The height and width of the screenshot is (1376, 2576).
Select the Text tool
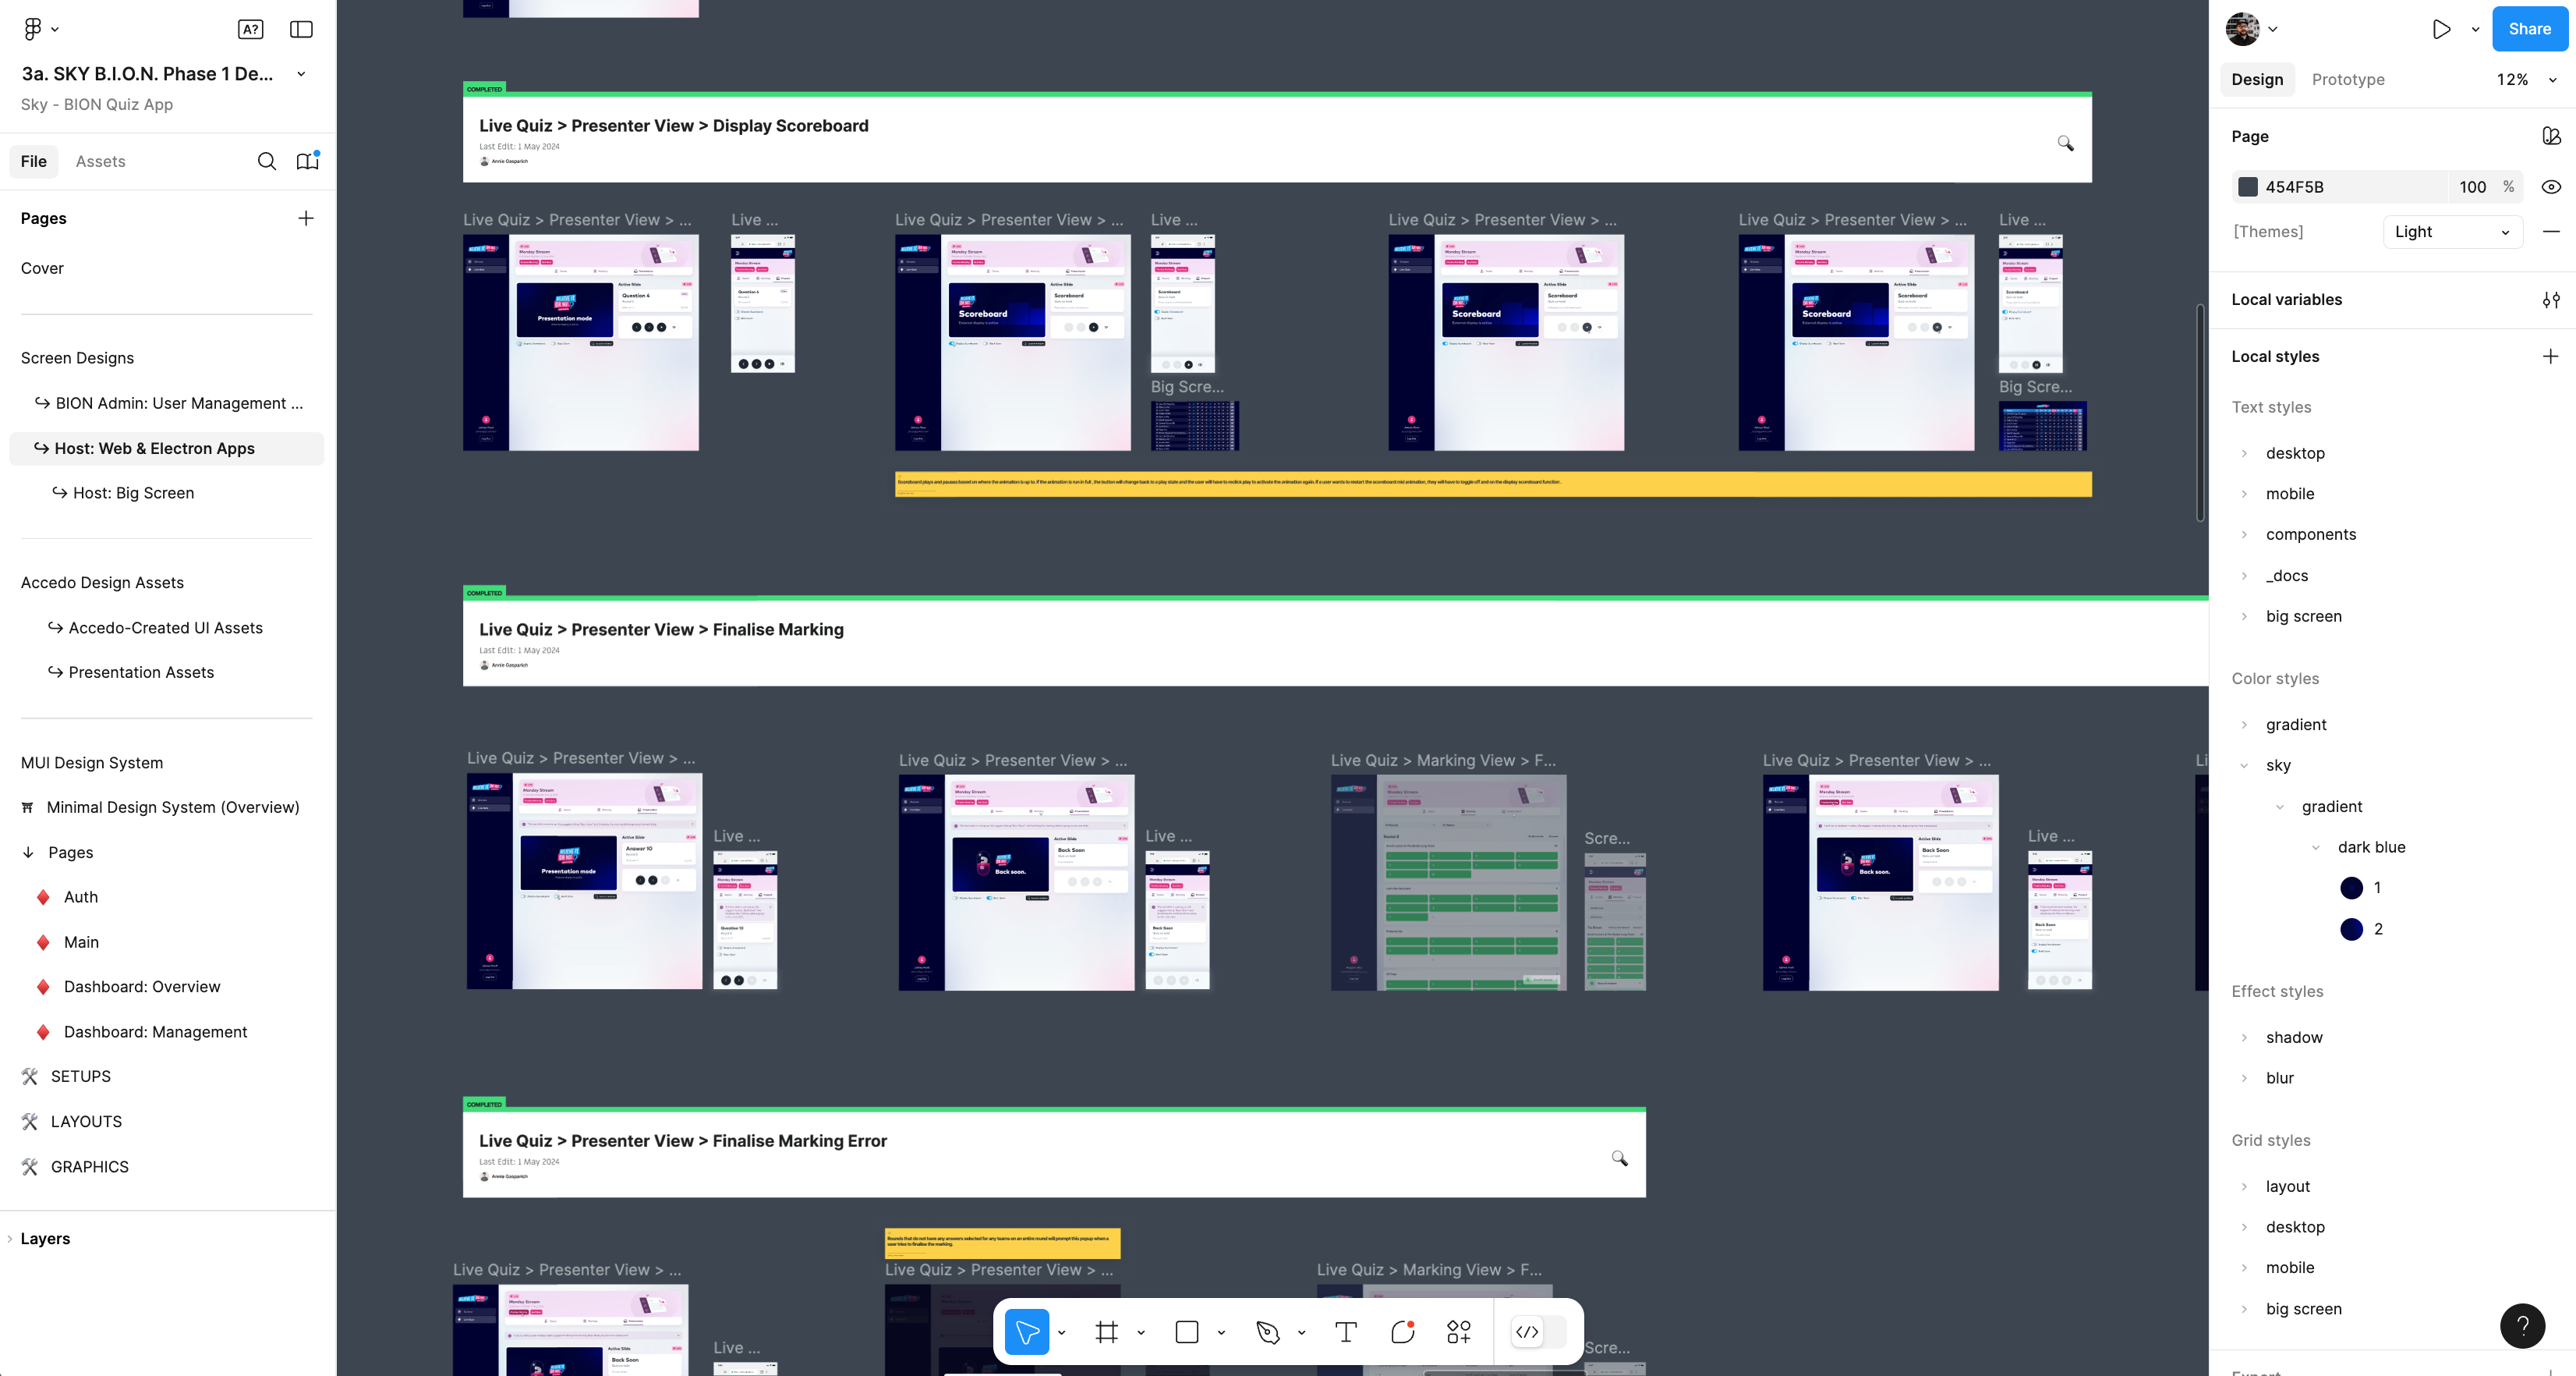1346,1332
